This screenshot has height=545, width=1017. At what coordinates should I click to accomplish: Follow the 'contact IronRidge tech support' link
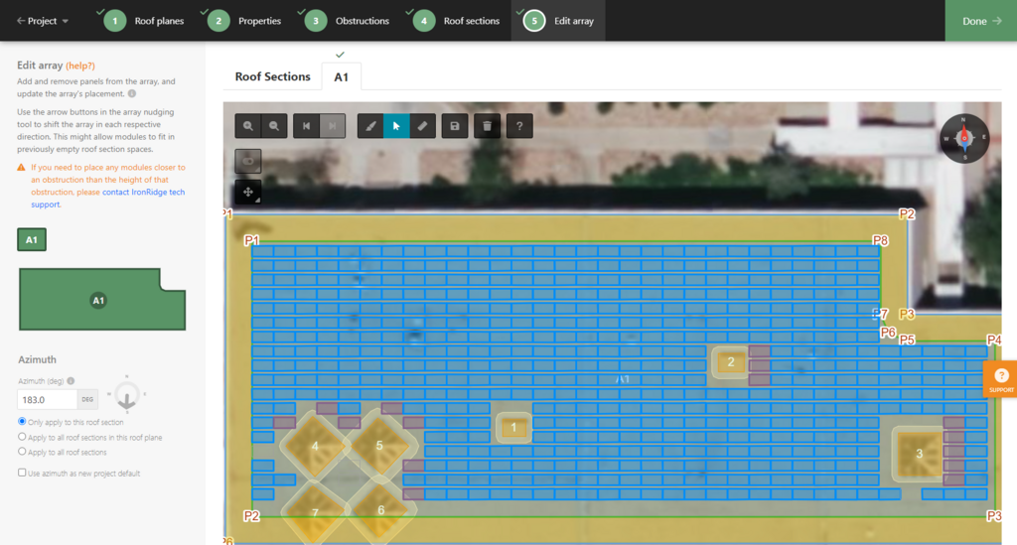coord(143,192)
